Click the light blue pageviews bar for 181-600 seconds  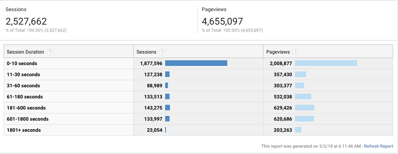click(304, 108)
